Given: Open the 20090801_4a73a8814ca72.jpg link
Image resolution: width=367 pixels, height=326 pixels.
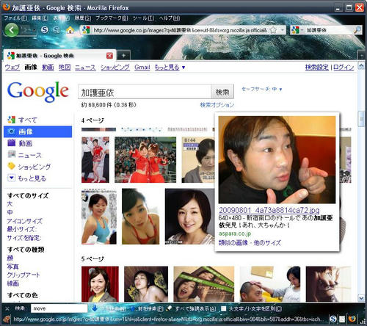Looking at the screenshot, I should pos(269,210).
